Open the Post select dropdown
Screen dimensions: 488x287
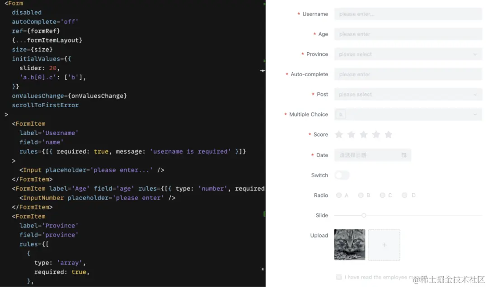coord(408,94)
